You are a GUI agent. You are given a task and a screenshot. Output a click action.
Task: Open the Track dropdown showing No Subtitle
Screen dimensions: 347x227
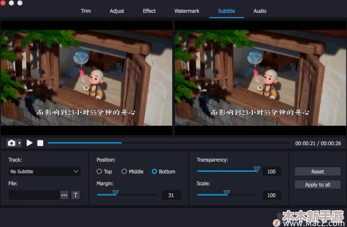pos(44,171)
